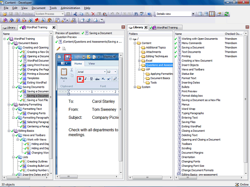Screen dimensions: 250x187
Task: Click the Name column header in right list
Action: pos(199,34)
